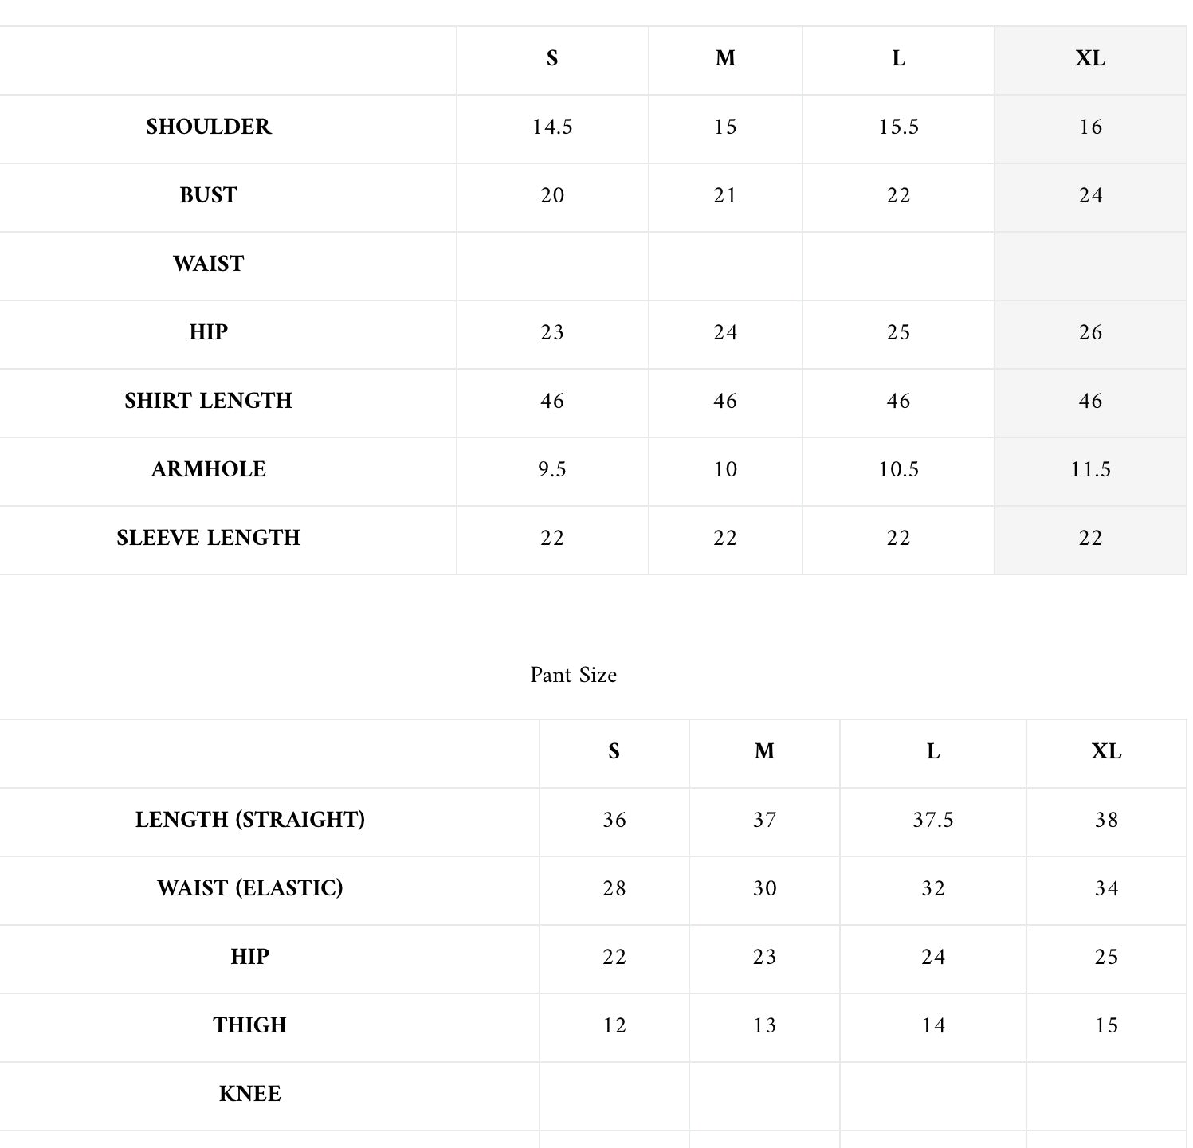Click the elastic waist value 34 for XL
The height and width of the screenshot is (1148, 1193).
point(1106,888)
